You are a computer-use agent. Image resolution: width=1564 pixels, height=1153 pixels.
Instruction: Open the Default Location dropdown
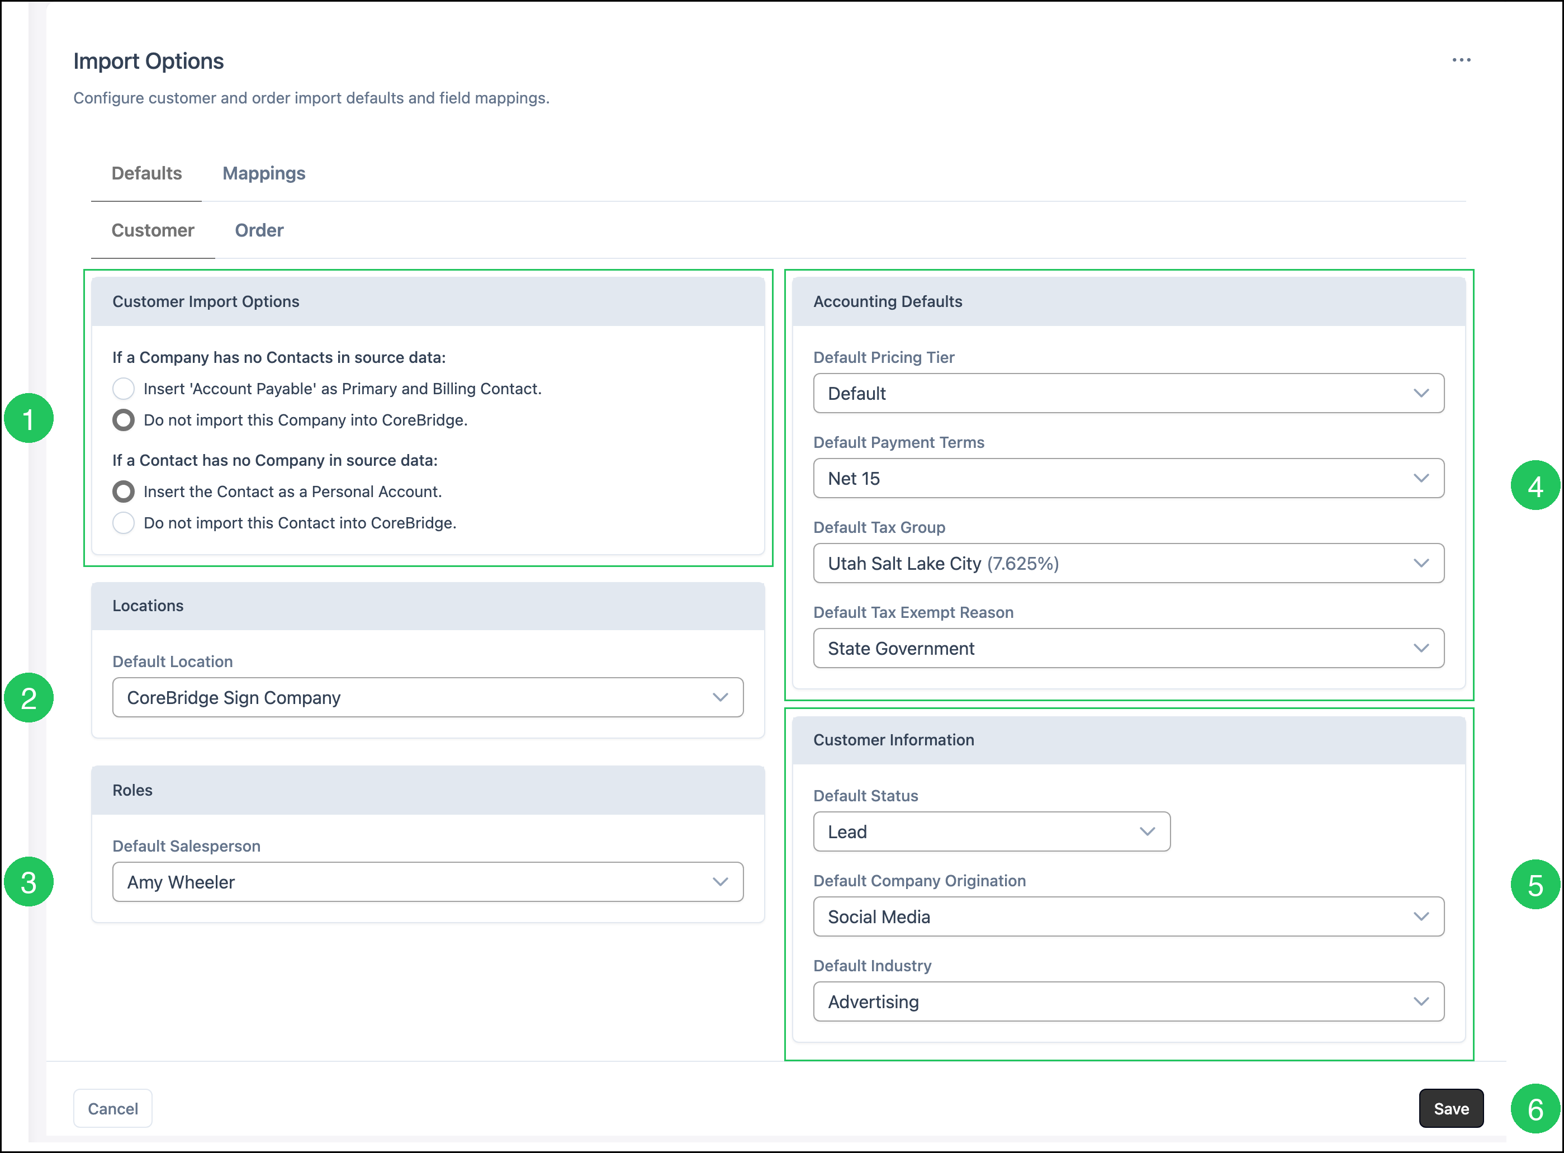point(428,697)
